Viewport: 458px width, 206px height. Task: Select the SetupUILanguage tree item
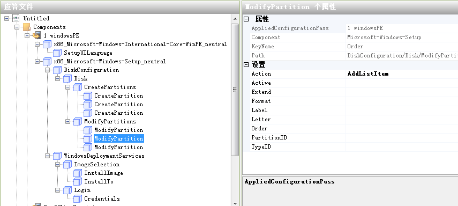[x=88, y=53]
